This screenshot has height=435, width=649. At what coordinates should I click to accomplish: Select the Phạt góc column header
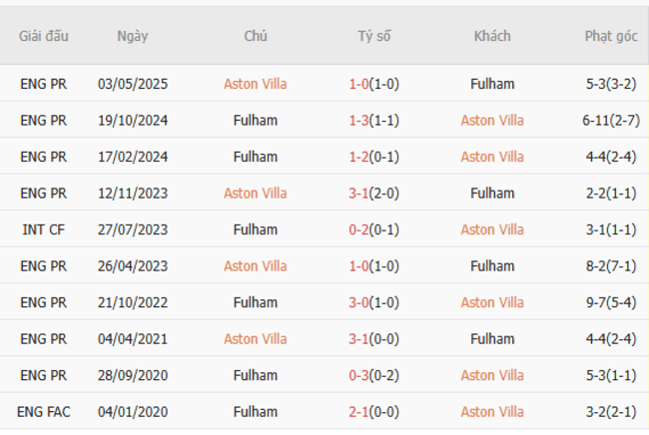click(610, 36)
